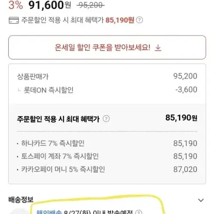Click help icon next to 발송예정
Viewport: 214px width, 214px height.
[x=139, y=212]
